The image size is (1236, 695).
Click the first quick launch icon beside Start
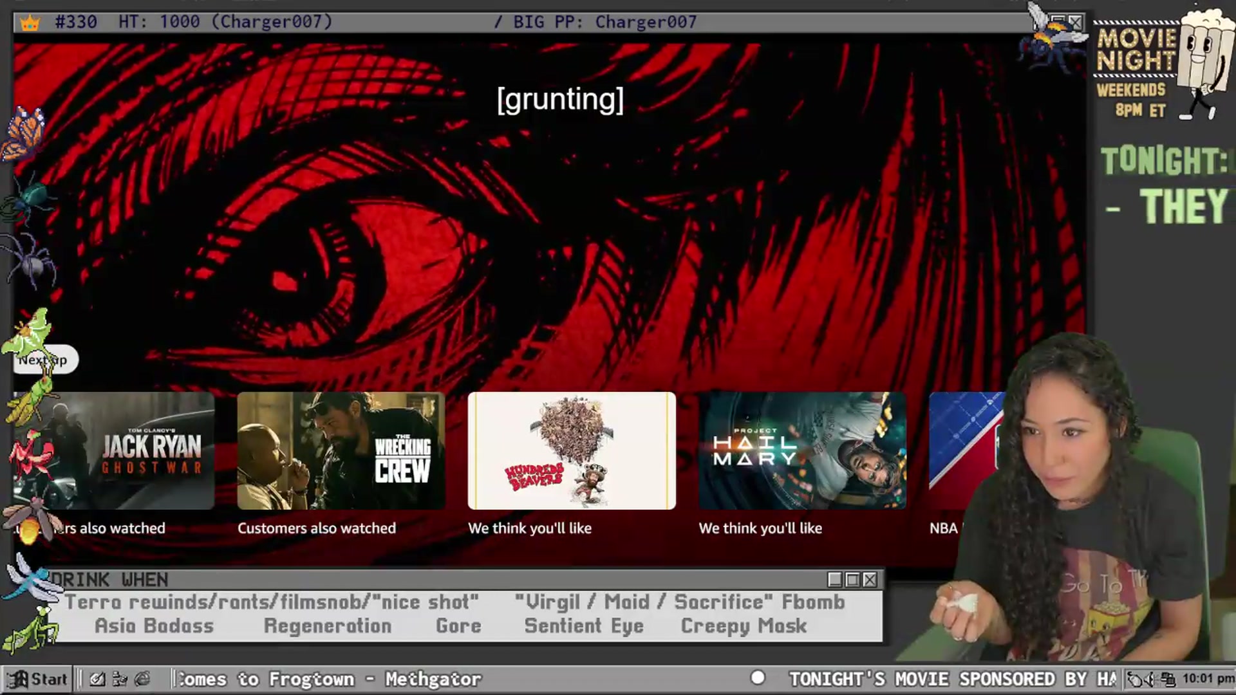97,679
